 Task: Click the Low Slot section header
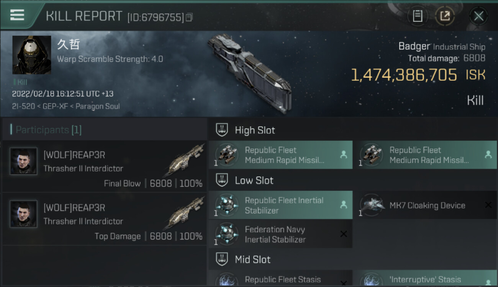tap(254, 181)
